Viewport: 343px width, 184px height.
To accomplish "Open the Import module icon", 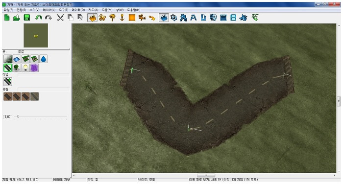I will coord(203,18).
